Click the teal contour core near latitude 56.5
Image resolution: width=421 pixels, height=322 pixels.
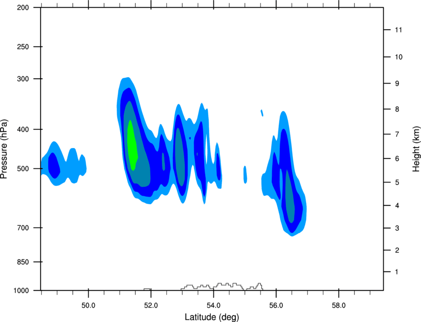(x=290, y=197)
